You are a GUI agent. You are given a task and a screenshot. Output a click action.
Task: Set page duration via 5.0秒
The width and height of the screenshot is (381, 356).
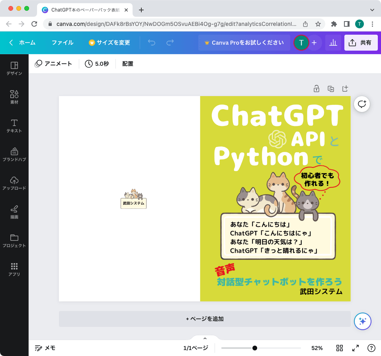pyautogui.click(x=97, y=64)
